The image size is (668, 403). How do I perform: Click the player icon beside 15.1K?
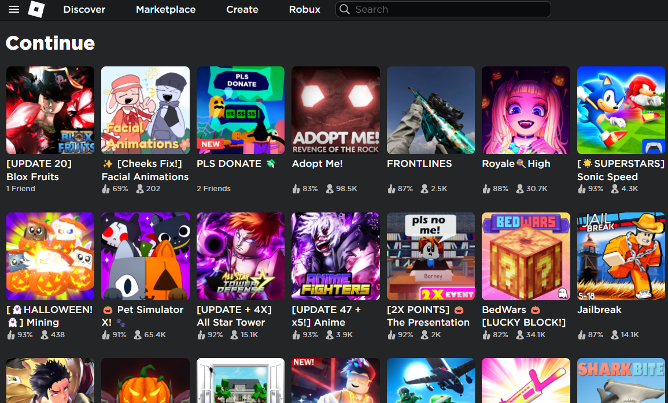tap(234, 335)
